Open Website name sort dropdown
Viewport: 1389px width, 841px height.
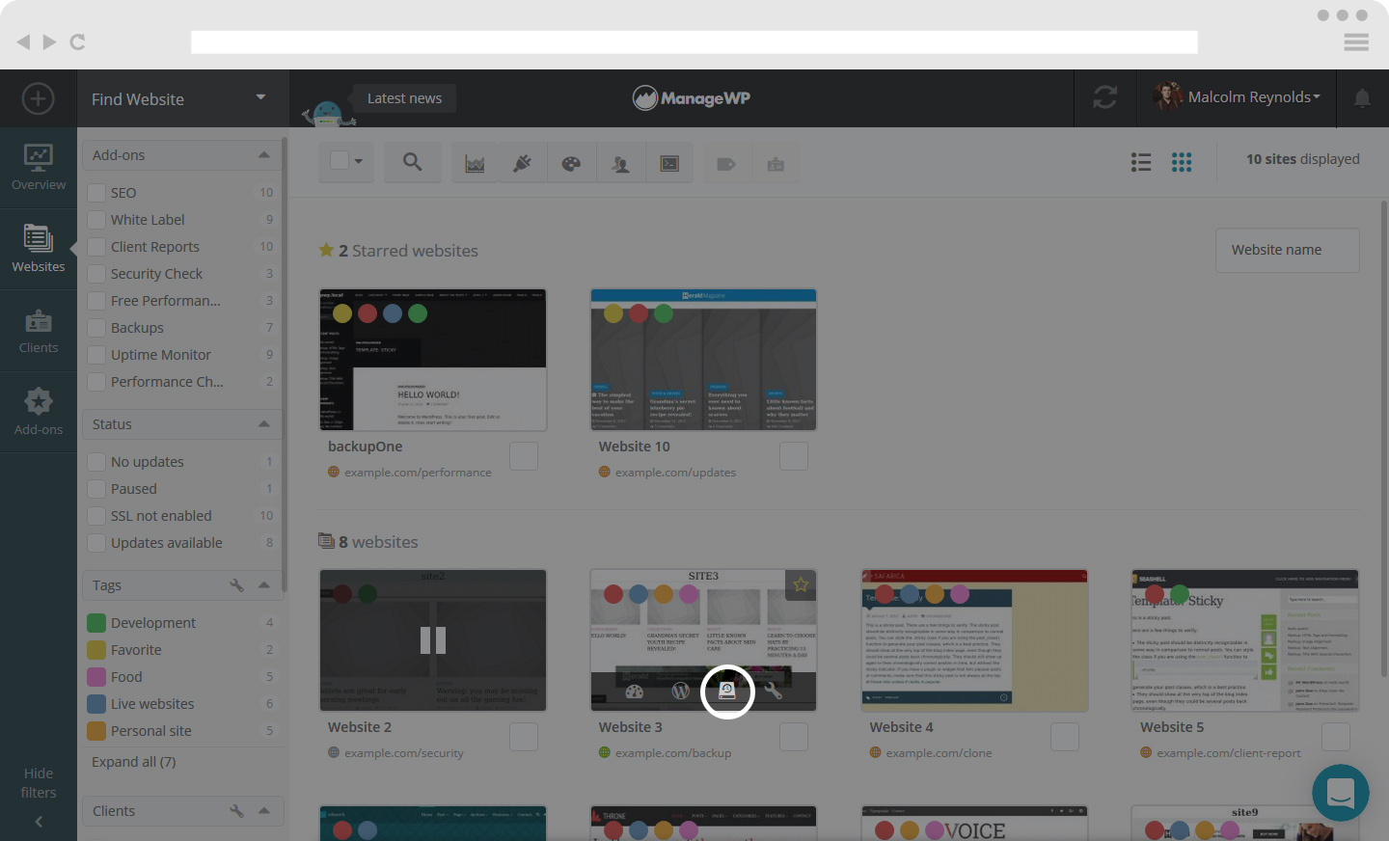tap(1288, 250)
